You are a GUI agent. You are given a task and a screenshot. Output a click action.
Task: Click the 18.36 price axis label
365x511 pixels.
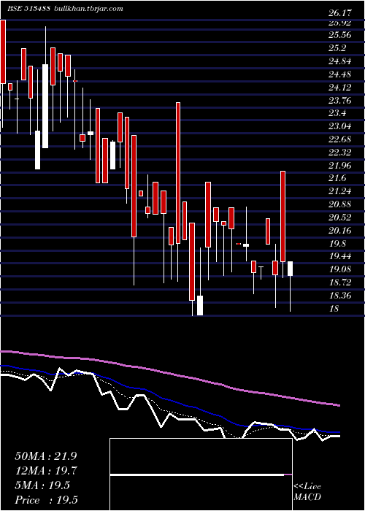[340, 296]
